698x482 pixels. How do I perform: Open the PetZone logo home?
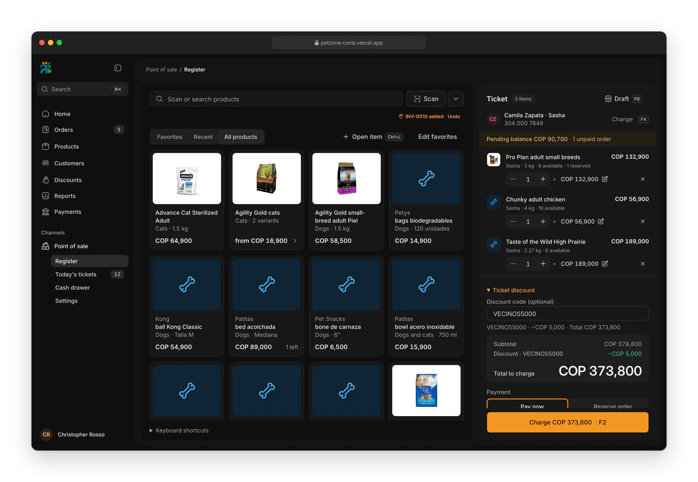46,68
